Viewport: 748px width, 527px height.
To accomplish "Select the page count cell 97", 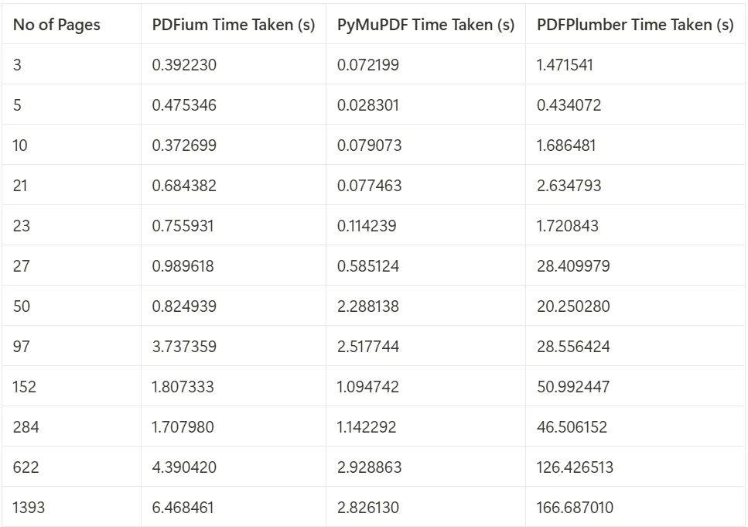I will pyautogui.click(x=22, y=347).
